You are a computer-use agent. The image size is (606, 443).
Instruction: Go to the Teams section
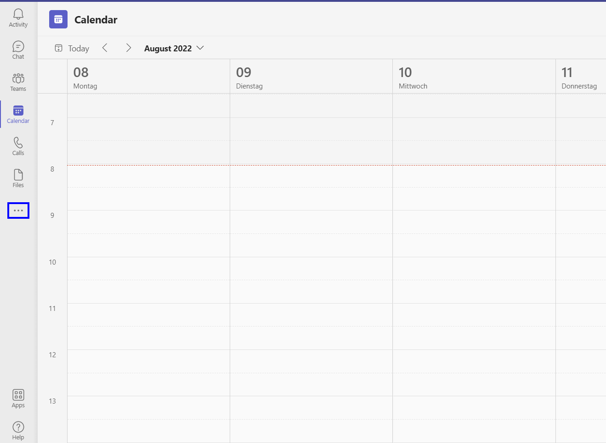tap(18, 83)
